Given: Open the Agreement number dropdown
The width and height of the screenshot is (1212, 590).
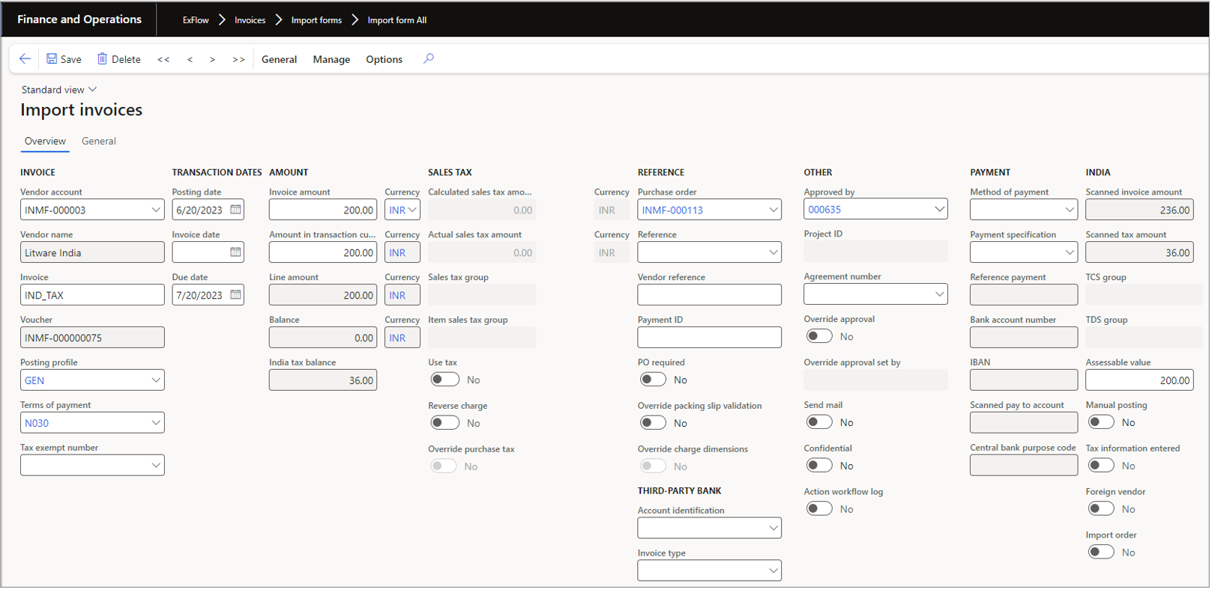Looking at the screenshot, I should pos(939,294).
